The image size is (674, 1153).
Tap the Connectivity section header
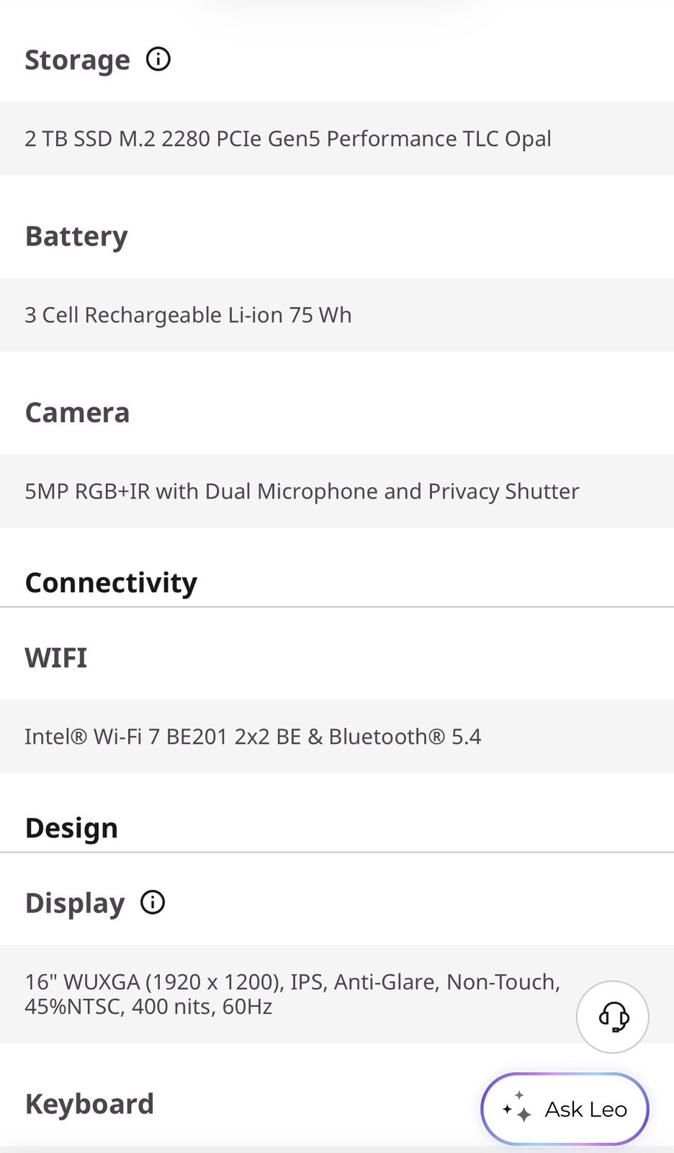[x=111, y=583]
